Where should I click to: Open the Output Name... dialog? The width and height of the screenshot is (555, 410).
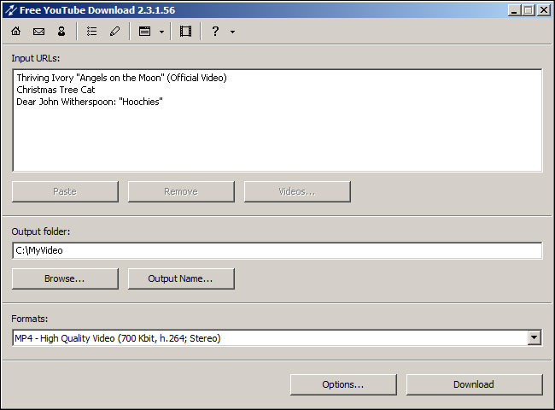(x=181, y=278)
